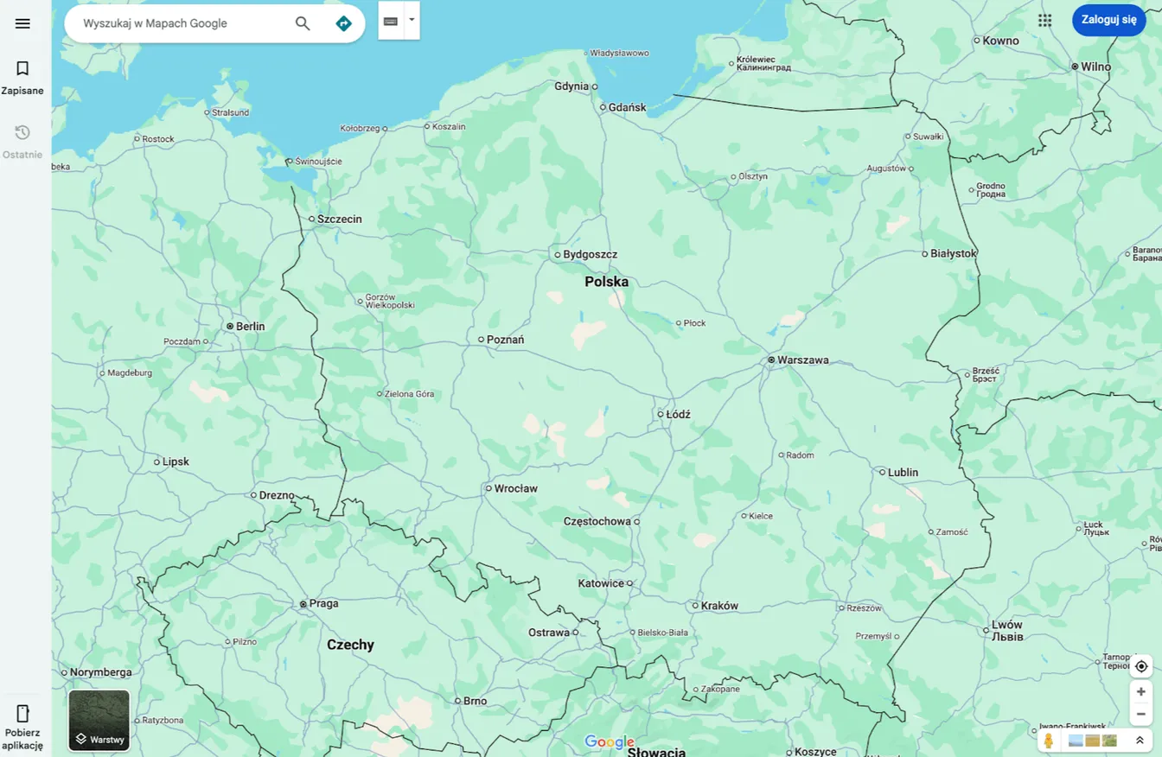This screenshot has height=757, width=1162.
Task: Zoom in with the plus button
Action: coord(1141,691)
